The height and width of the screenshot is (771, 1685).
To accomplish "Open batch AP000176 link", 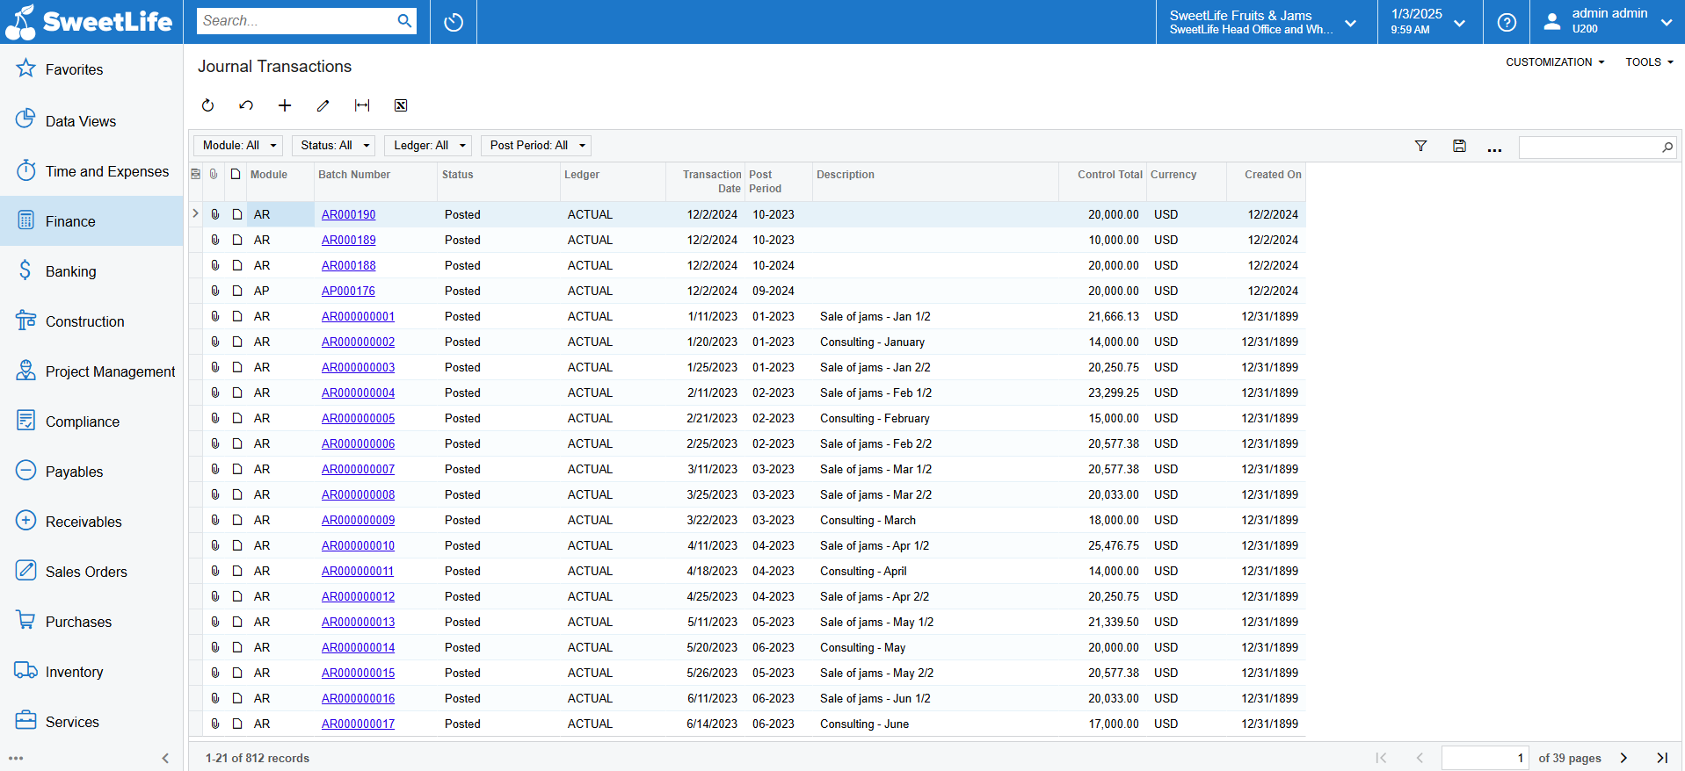I will point(348,292).
